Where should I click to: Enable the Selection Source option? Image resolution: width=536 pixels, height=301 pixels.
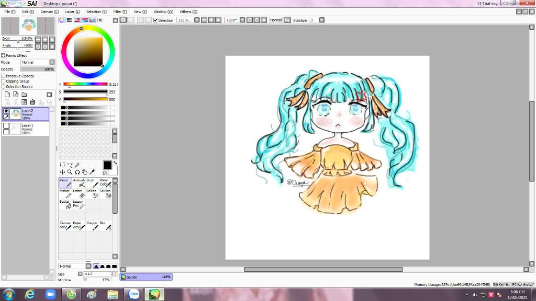4,87
